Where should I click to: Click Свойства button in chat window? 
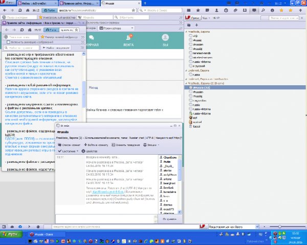[x=89, y=151]
